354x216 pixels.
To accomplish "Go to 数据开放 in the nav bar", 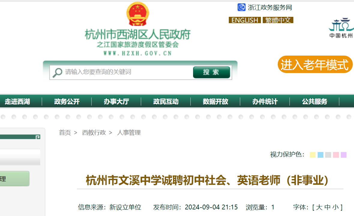I will 215,102.
